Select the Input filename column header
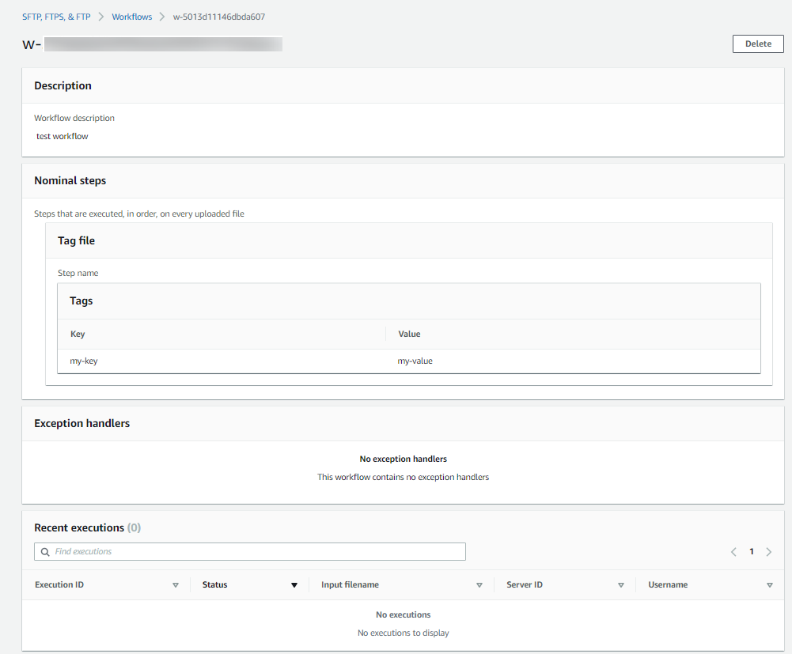The image size is (792, 654). (x=350, y=585)
